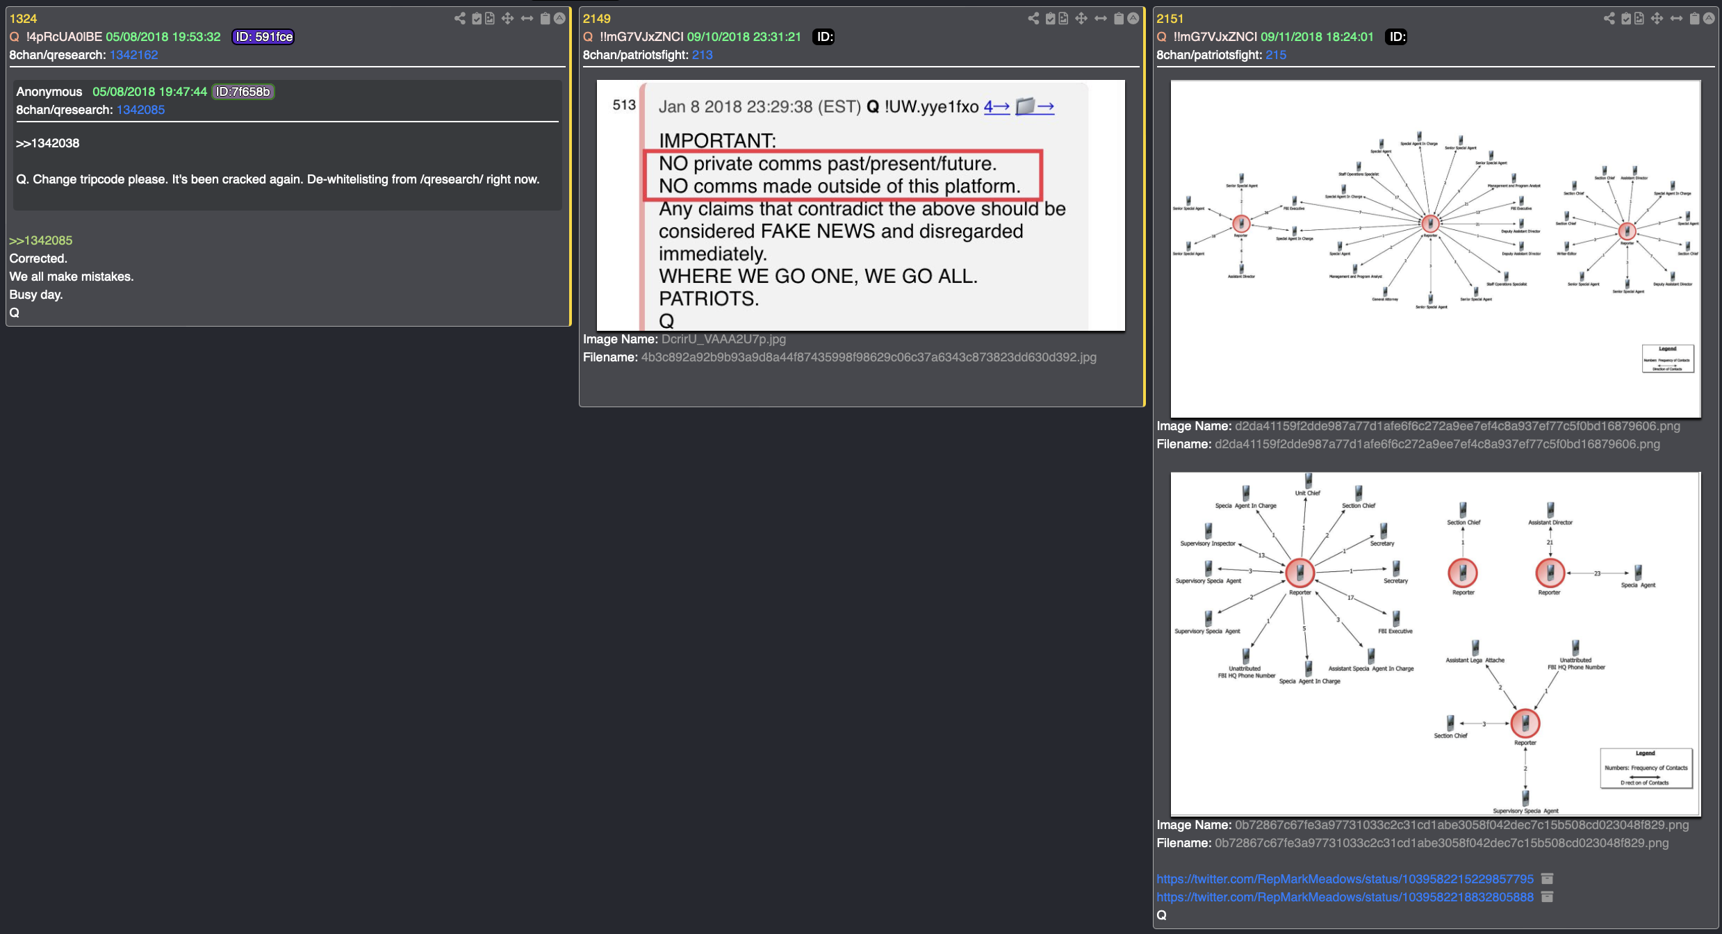Click horizontal double-arrow icon on post 1324
Viewport: 1722px width, 934px height.
click(x=527, y=19)
